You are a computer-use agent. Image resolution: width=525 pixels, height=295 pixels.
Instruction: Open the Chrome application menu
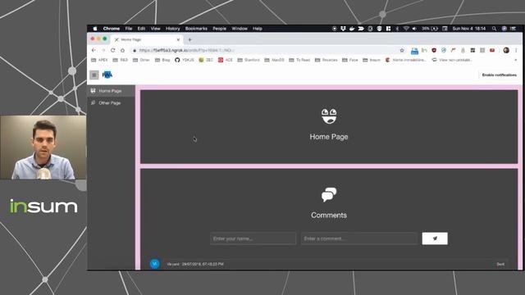click(x=112, y=29)
